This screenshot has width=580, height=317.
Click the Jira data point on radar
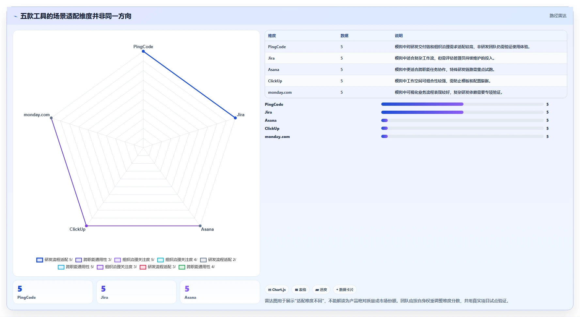pyautogui.click(x=235, y=118)
